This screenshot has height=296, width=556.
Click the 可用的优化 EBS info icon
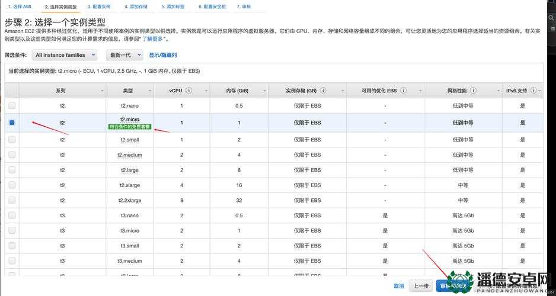coord(403,91)
